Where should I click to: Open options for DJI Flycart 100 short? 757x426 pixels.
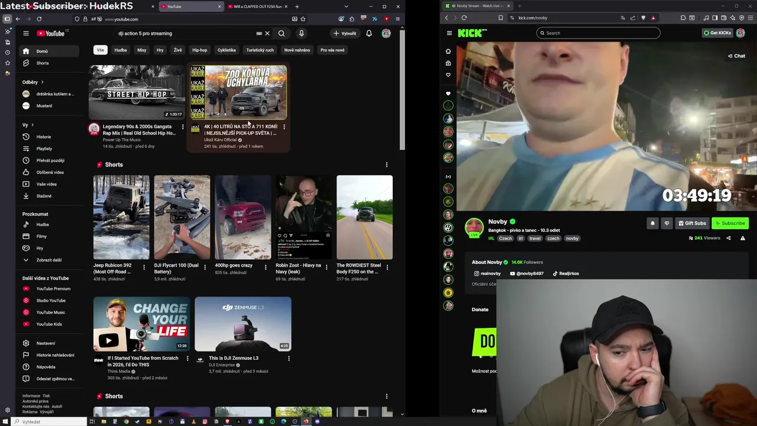pyautogui.click(x=205, y=267)
